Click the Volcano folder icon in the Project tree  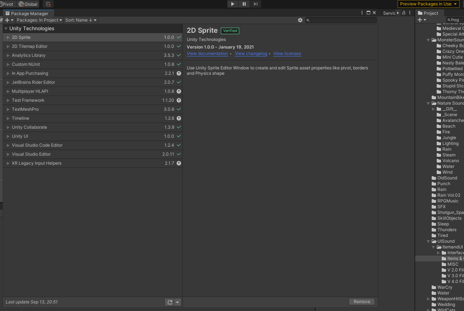pos(439,161)
